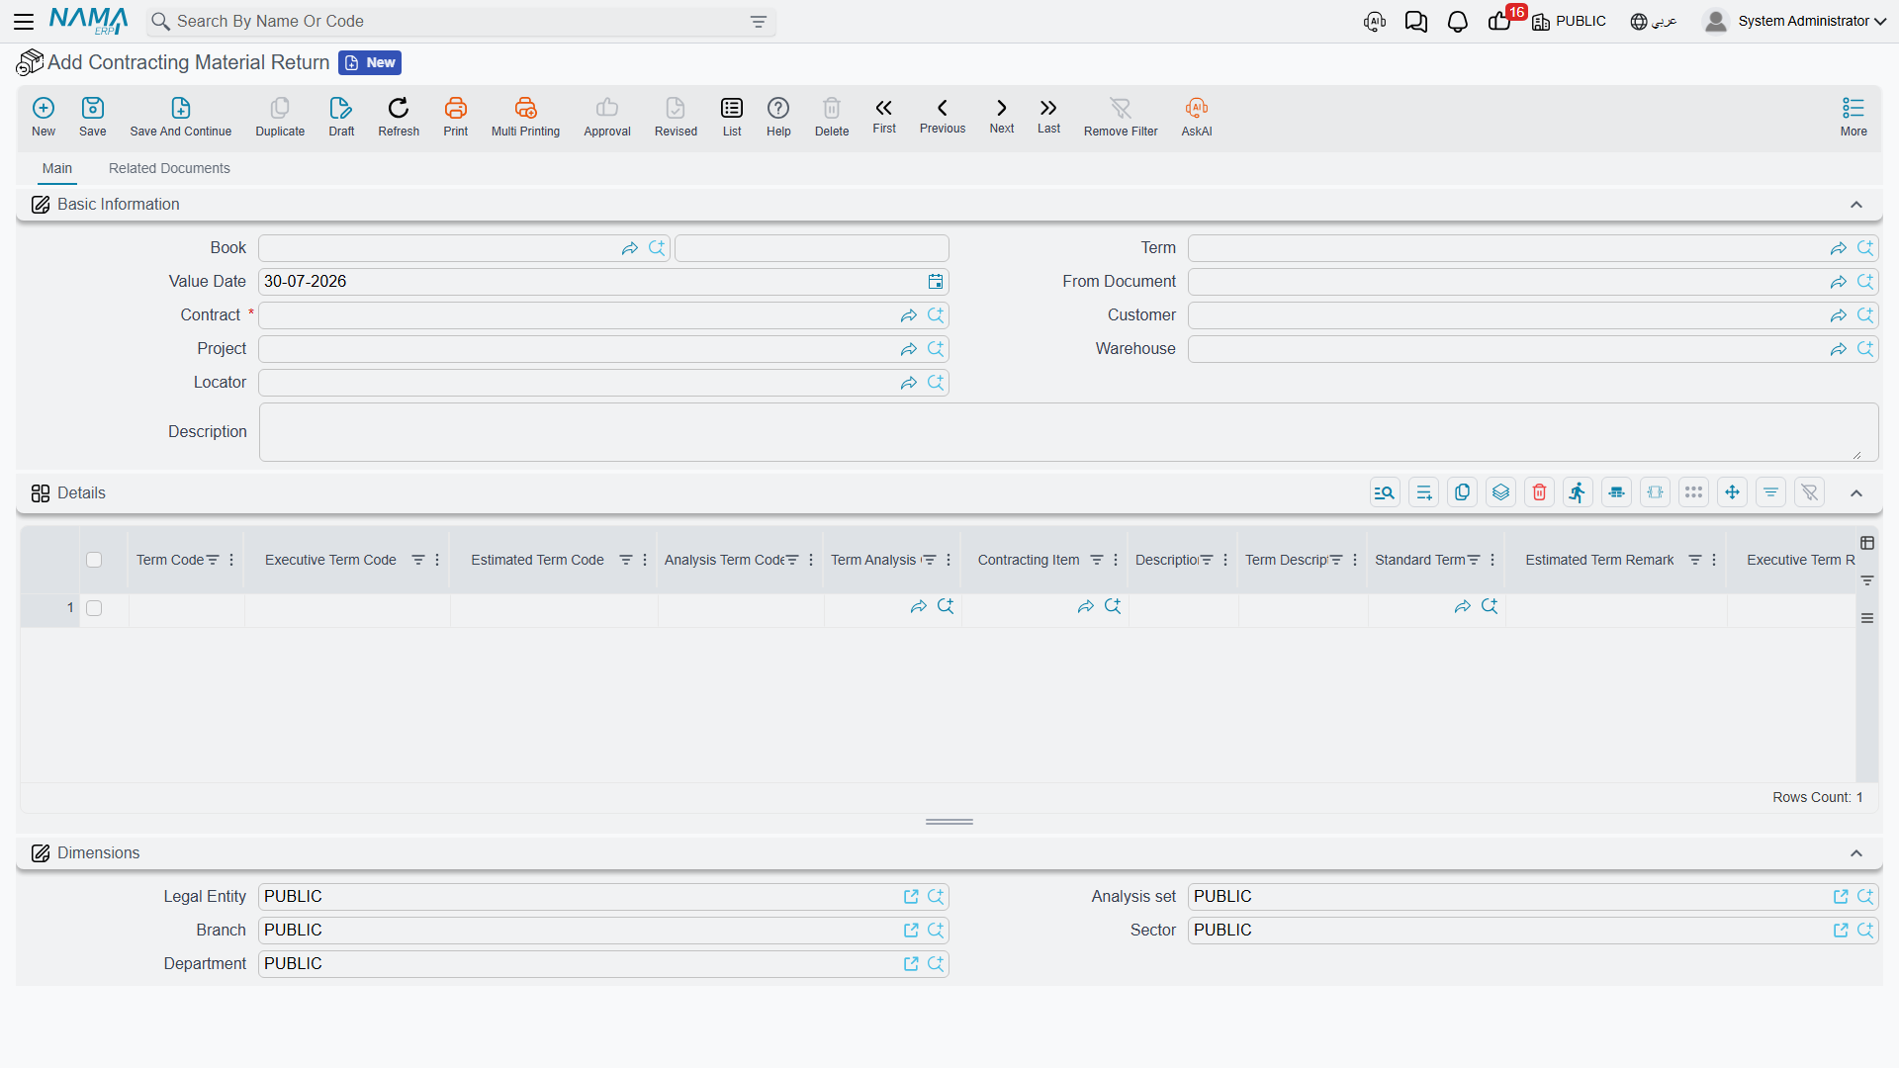Click the grid columns settings icon
Image resolution: width=1899 pixels, height=1068 pixels.
click(x=1867, y=543)
